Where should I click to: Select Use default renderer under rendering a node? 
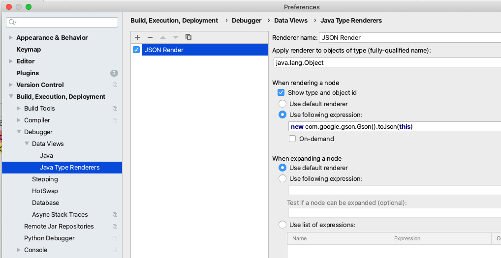tap(282, 104)
